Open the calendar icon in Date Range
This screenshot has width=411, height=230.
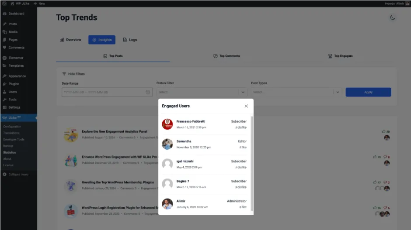pyautogui.click(x=148, y=92)
